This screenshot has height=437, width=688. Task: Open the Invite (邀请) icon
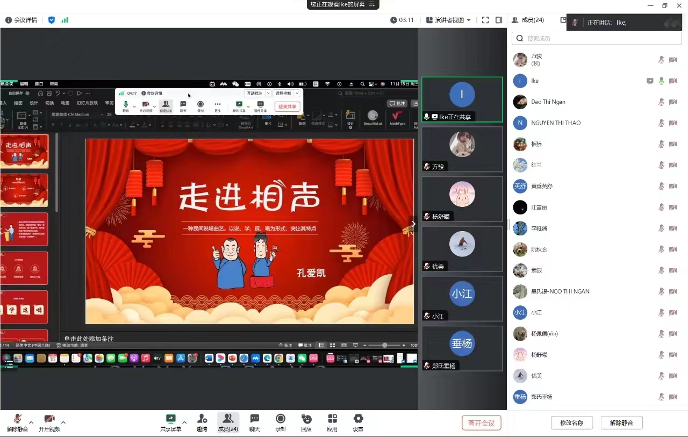click(x=202, y=419)
